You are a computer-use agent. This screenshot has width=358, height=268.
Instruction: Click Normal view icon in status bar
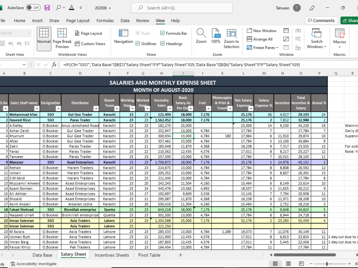click(x=275, y=264)
